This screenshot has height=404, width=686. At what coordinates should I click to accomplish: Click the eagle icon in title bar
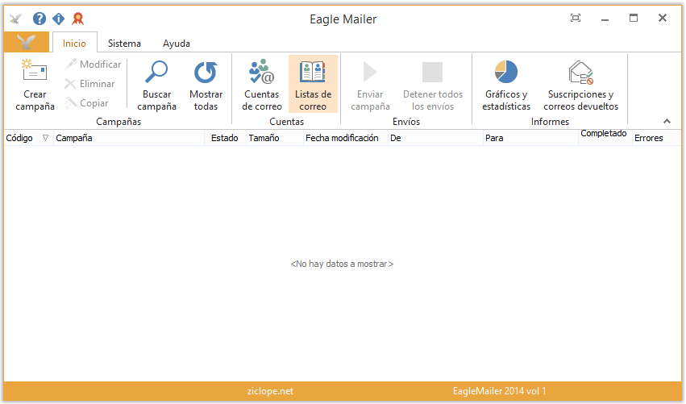tap(16, 19)
